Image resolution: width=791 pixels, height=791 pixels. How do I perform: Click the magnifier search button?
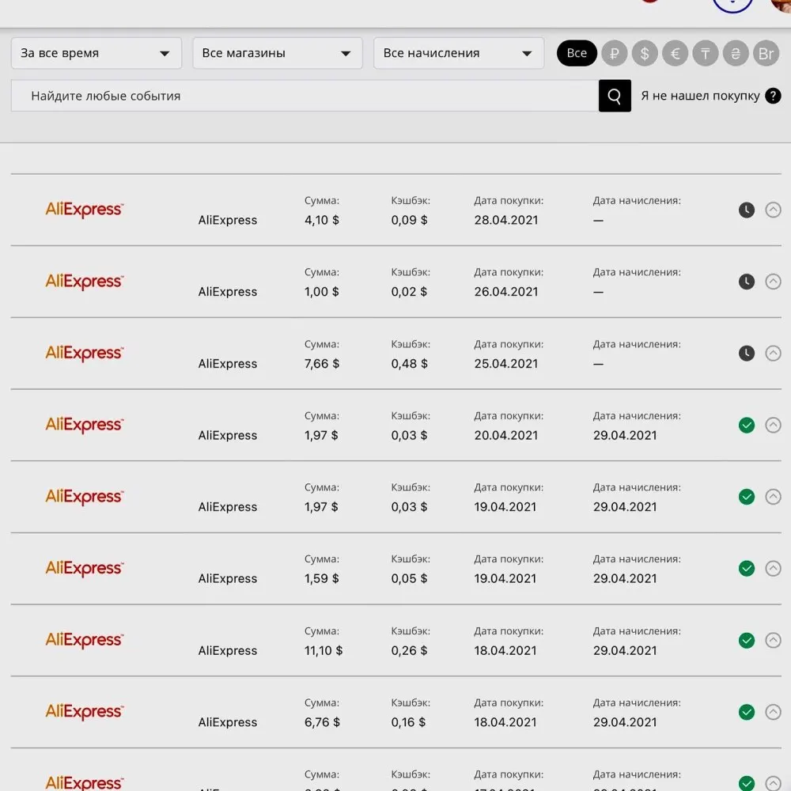pos(615,96)
